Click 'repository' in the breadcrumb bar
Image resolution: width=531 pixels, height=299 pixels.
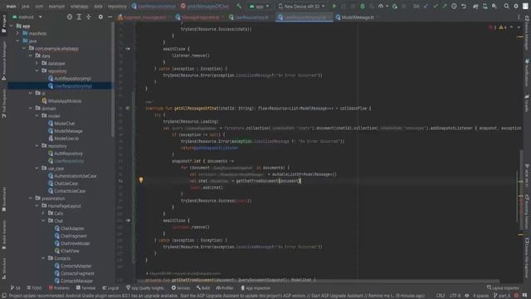[117, 6]
